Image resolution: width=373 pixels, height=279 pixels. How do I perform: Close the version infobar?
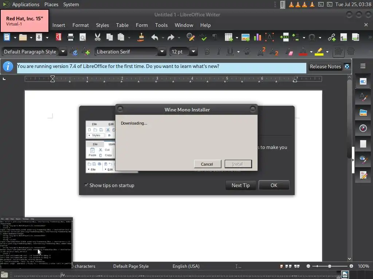(347, 66)
